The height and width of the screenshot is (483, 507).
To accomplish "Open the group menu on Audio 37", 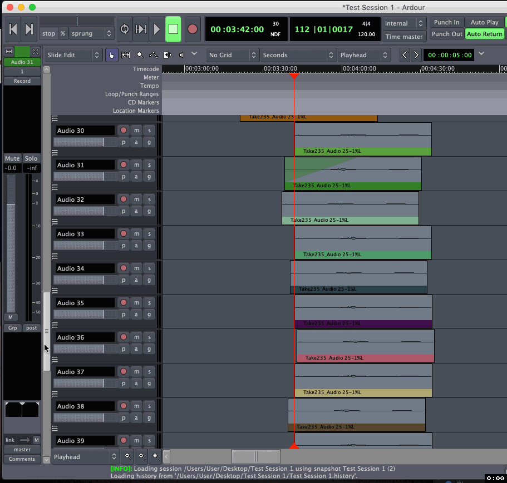I will coord(149,383).
